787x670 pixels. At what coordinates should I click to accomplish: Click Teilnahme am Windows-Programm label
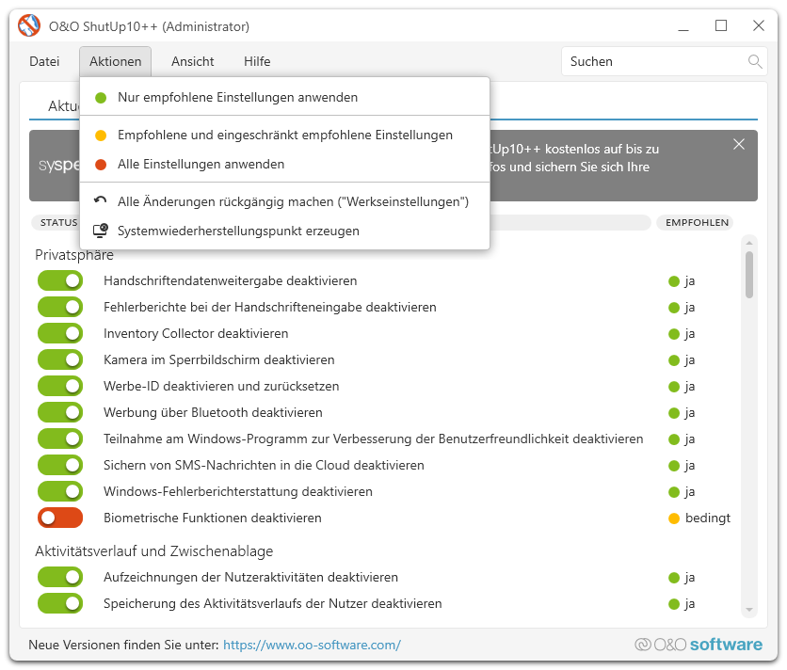click(x=373, y=439)
